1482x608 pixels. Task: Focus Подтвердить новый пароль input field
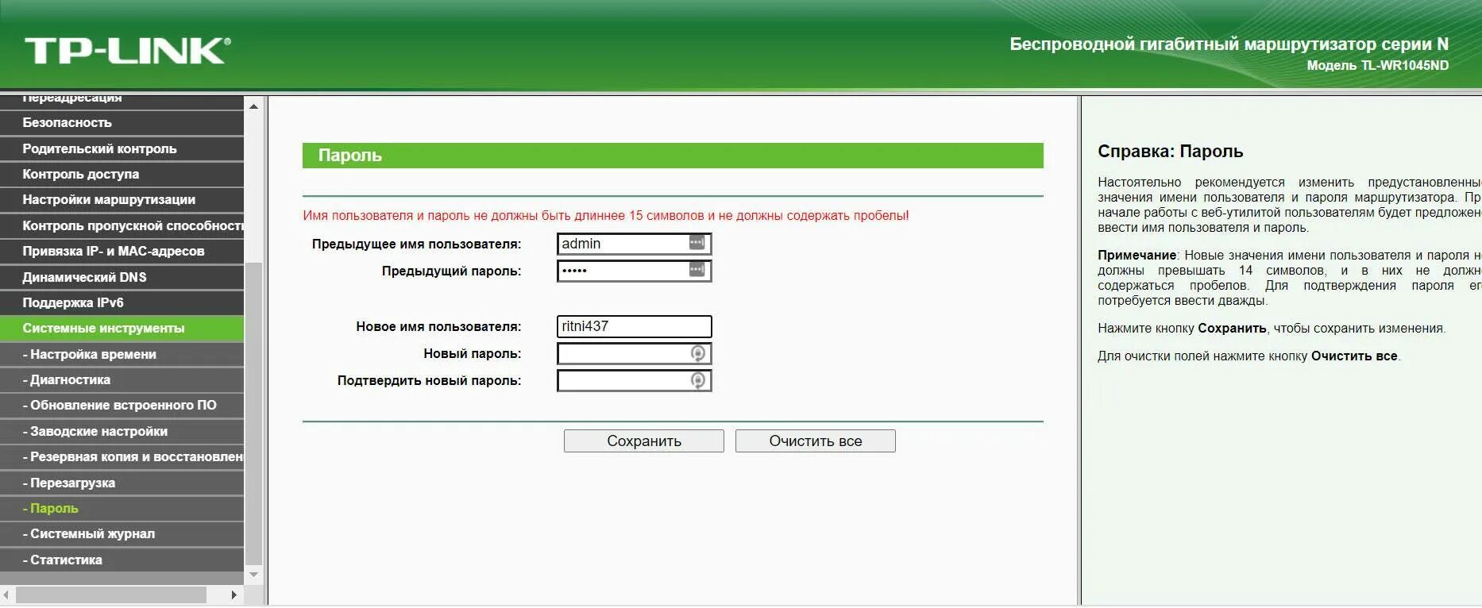tap(634, 380)
